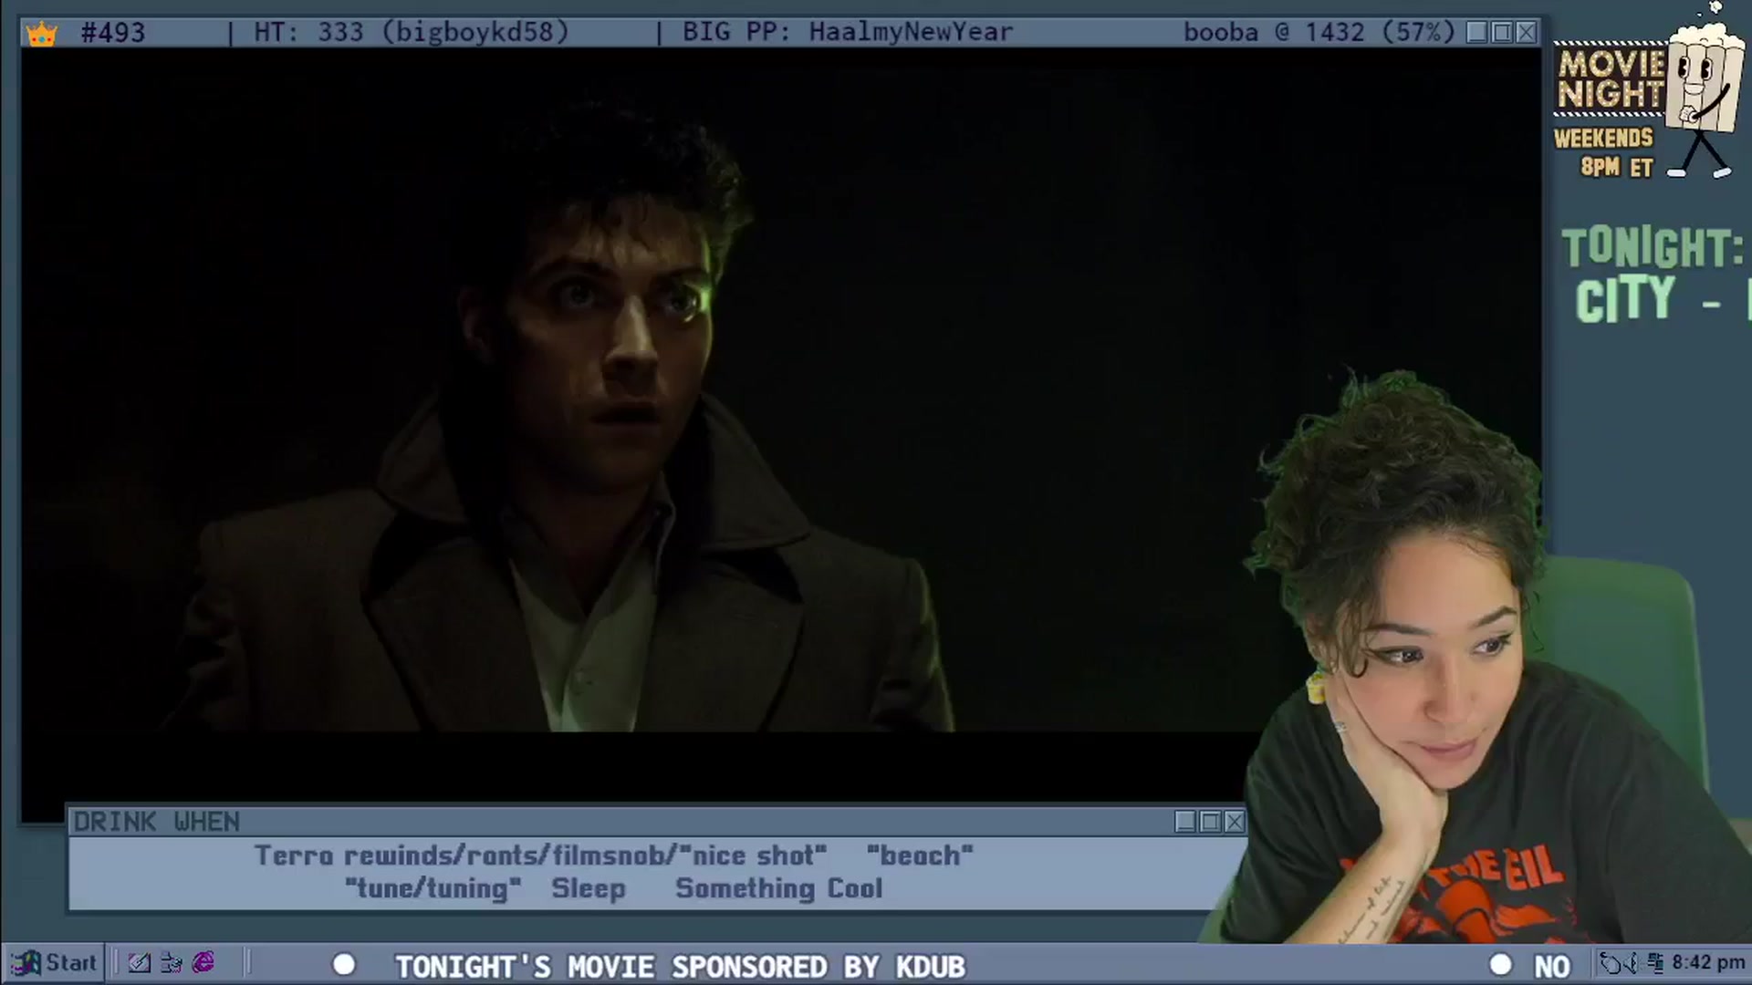The width and height of the screenshot is (1752, 985).
Task: Click the "beach" drink rule
Action: tap(920, 855)
